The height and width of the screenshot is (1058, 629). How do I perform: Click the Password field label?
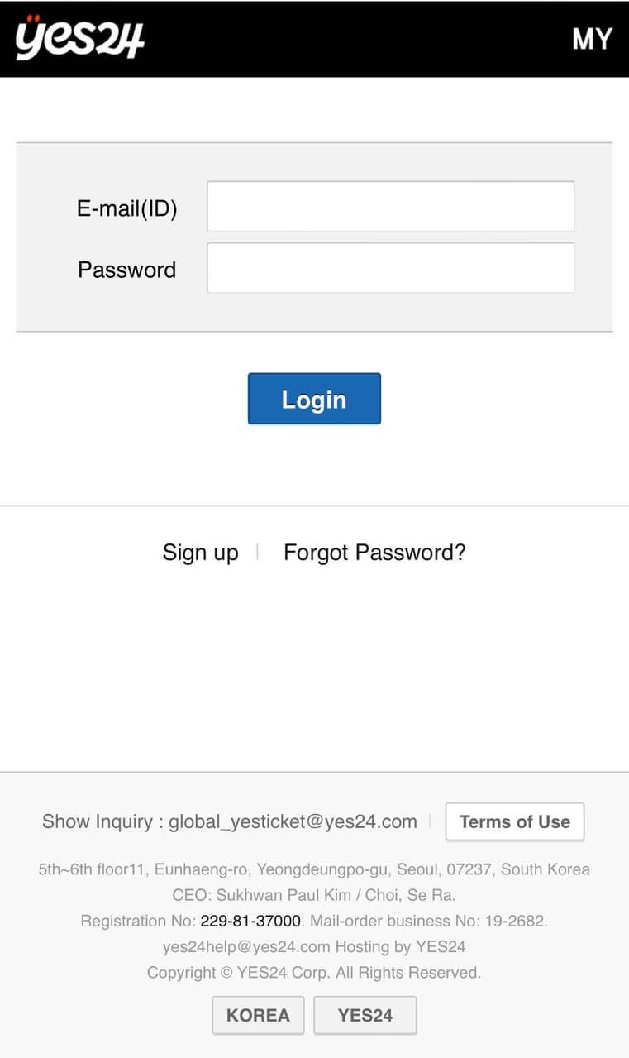[x=126, y=270]
